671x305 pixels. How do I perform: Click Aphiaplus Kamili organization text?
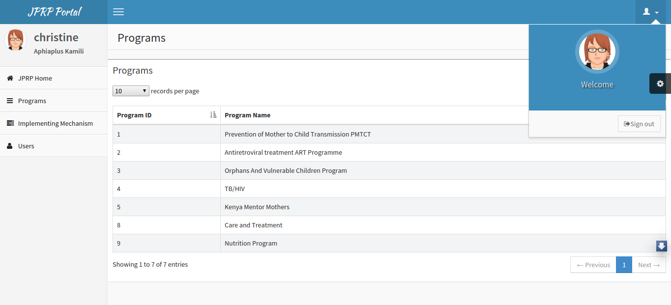[x=59, y=51]
